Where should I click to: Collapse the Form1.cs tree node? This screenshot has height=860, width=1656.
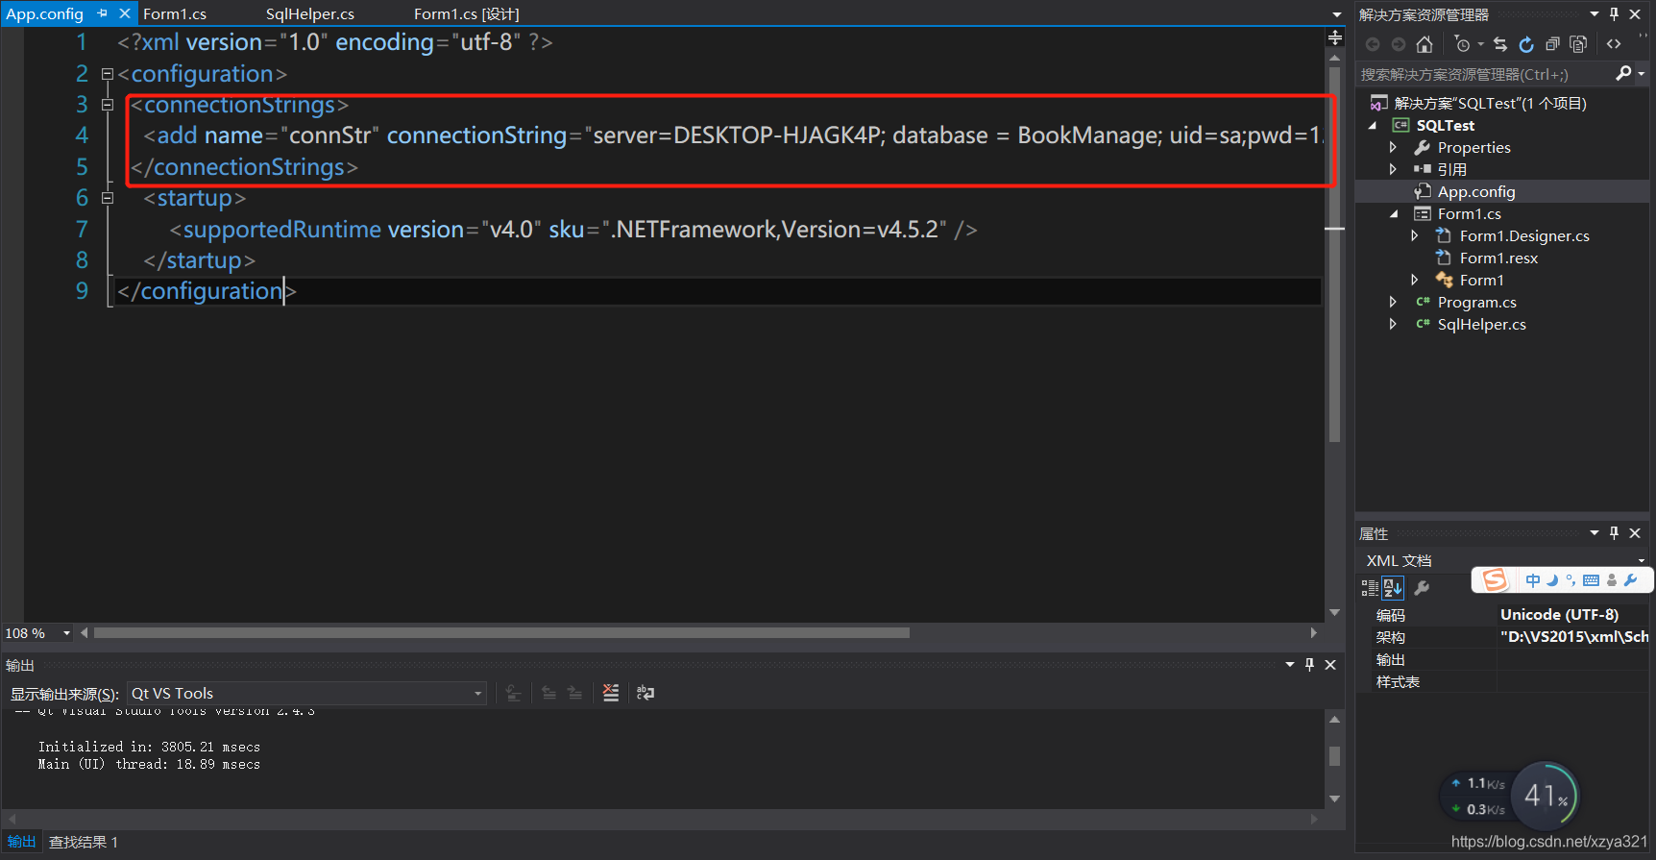[x=1394, y=214]
